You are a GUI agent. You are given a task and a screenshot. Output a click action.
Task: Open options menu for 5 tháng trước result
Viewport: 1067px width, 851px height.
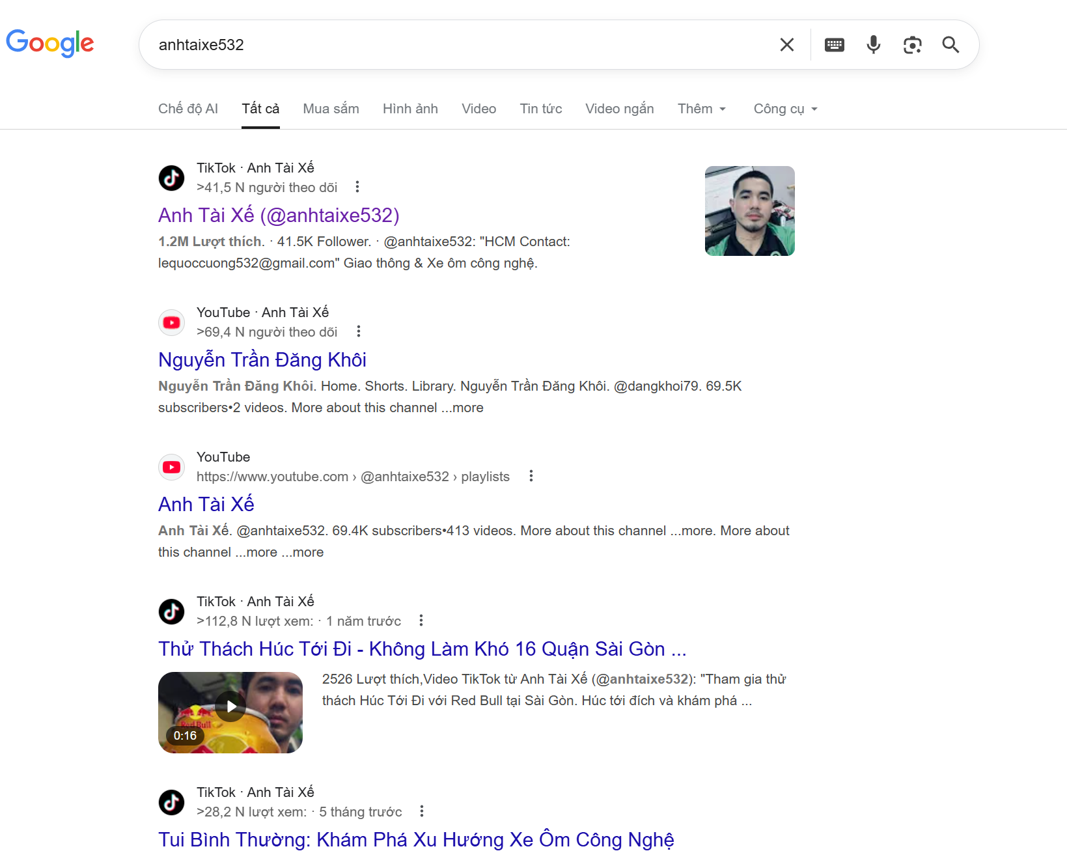(x=422, y=811)
